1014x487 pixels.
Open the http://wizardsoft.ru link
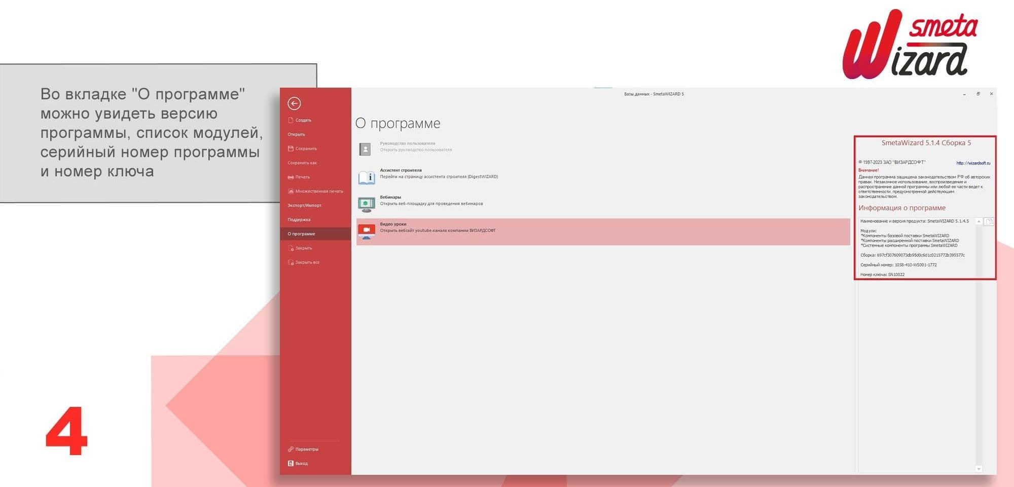point(973,163)
